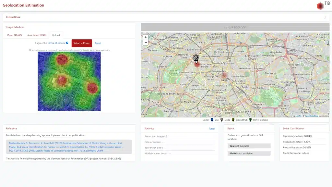Click 'Model: not available' result field
332x187 pixels.
tap(249, 153)
